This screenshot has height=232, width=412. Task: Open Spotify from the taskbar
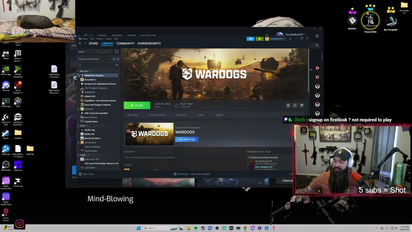click(196, 228)
